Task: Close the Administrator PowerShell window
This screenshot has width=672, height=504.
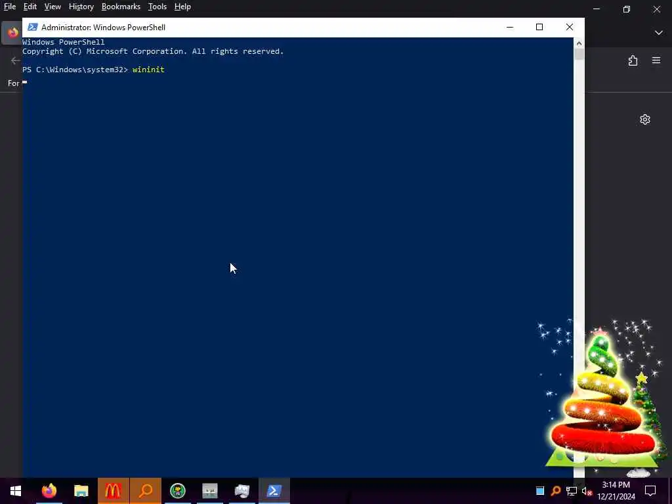Action: coord(570,27)
